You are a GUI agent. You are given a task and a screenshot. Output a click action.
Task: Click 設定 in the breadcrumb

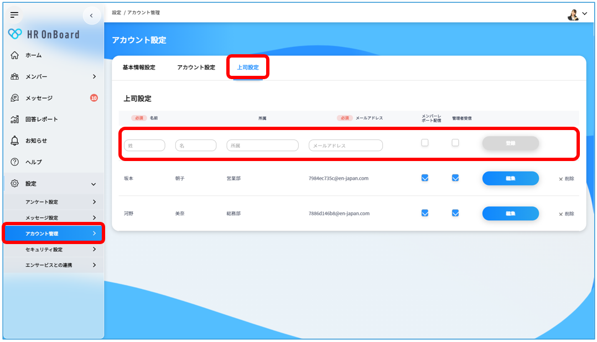[x=117, y=13]
